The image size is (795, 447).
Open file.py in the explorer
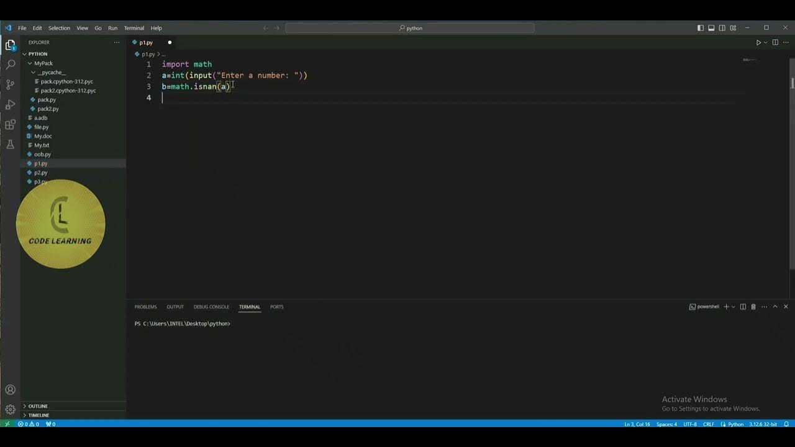coord(41,127)
